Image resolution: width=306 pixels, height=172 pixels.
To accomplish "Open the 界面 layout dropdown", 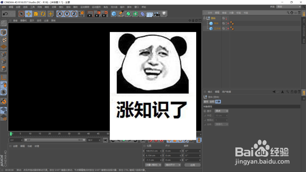I will [289, 7].
